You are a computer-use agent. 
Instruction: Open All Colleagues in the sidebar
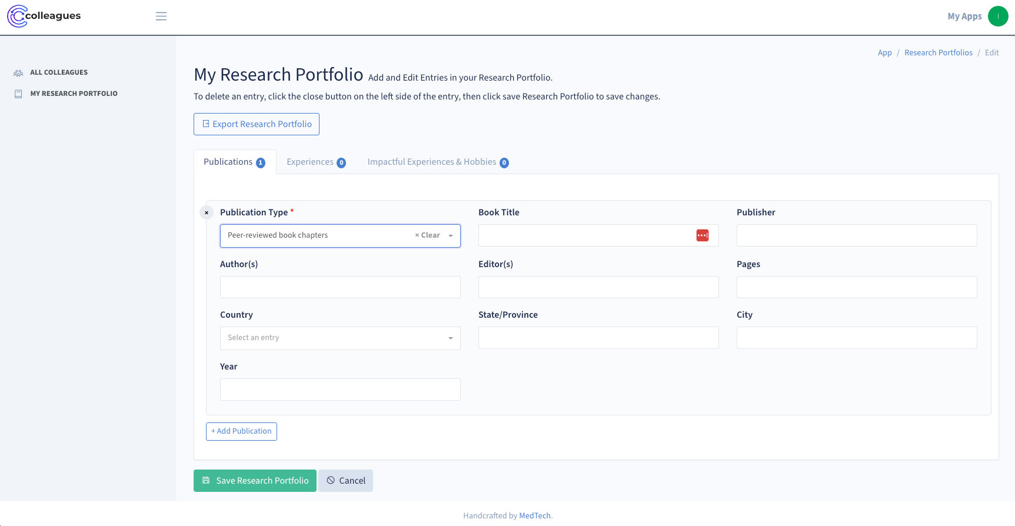59,72
